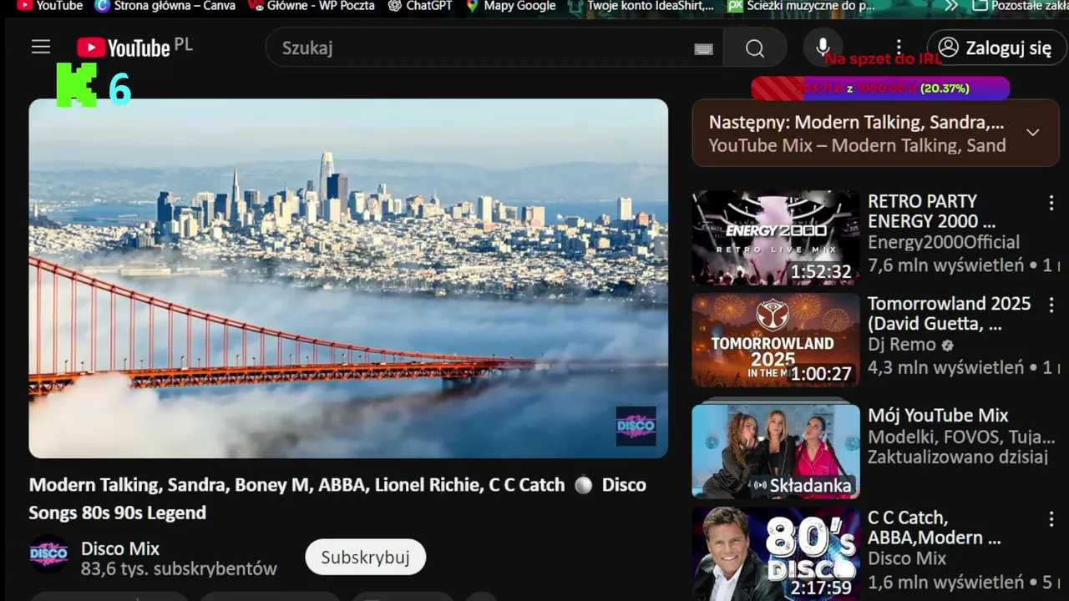The width and height of the screenshot is (1069, 601).
Task: Show more bookmarks with double chevron
Action: [x=951, y=6]
